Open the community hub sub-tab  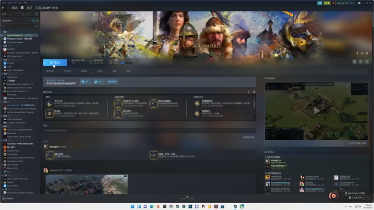point(67,71)
